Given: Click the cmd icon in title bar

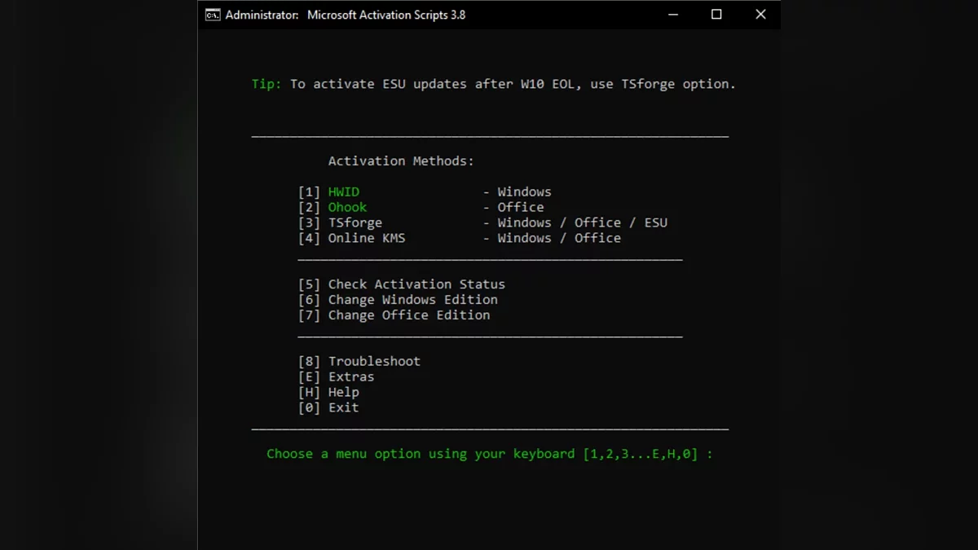Looking at the screenshot, I should point(213,15).
